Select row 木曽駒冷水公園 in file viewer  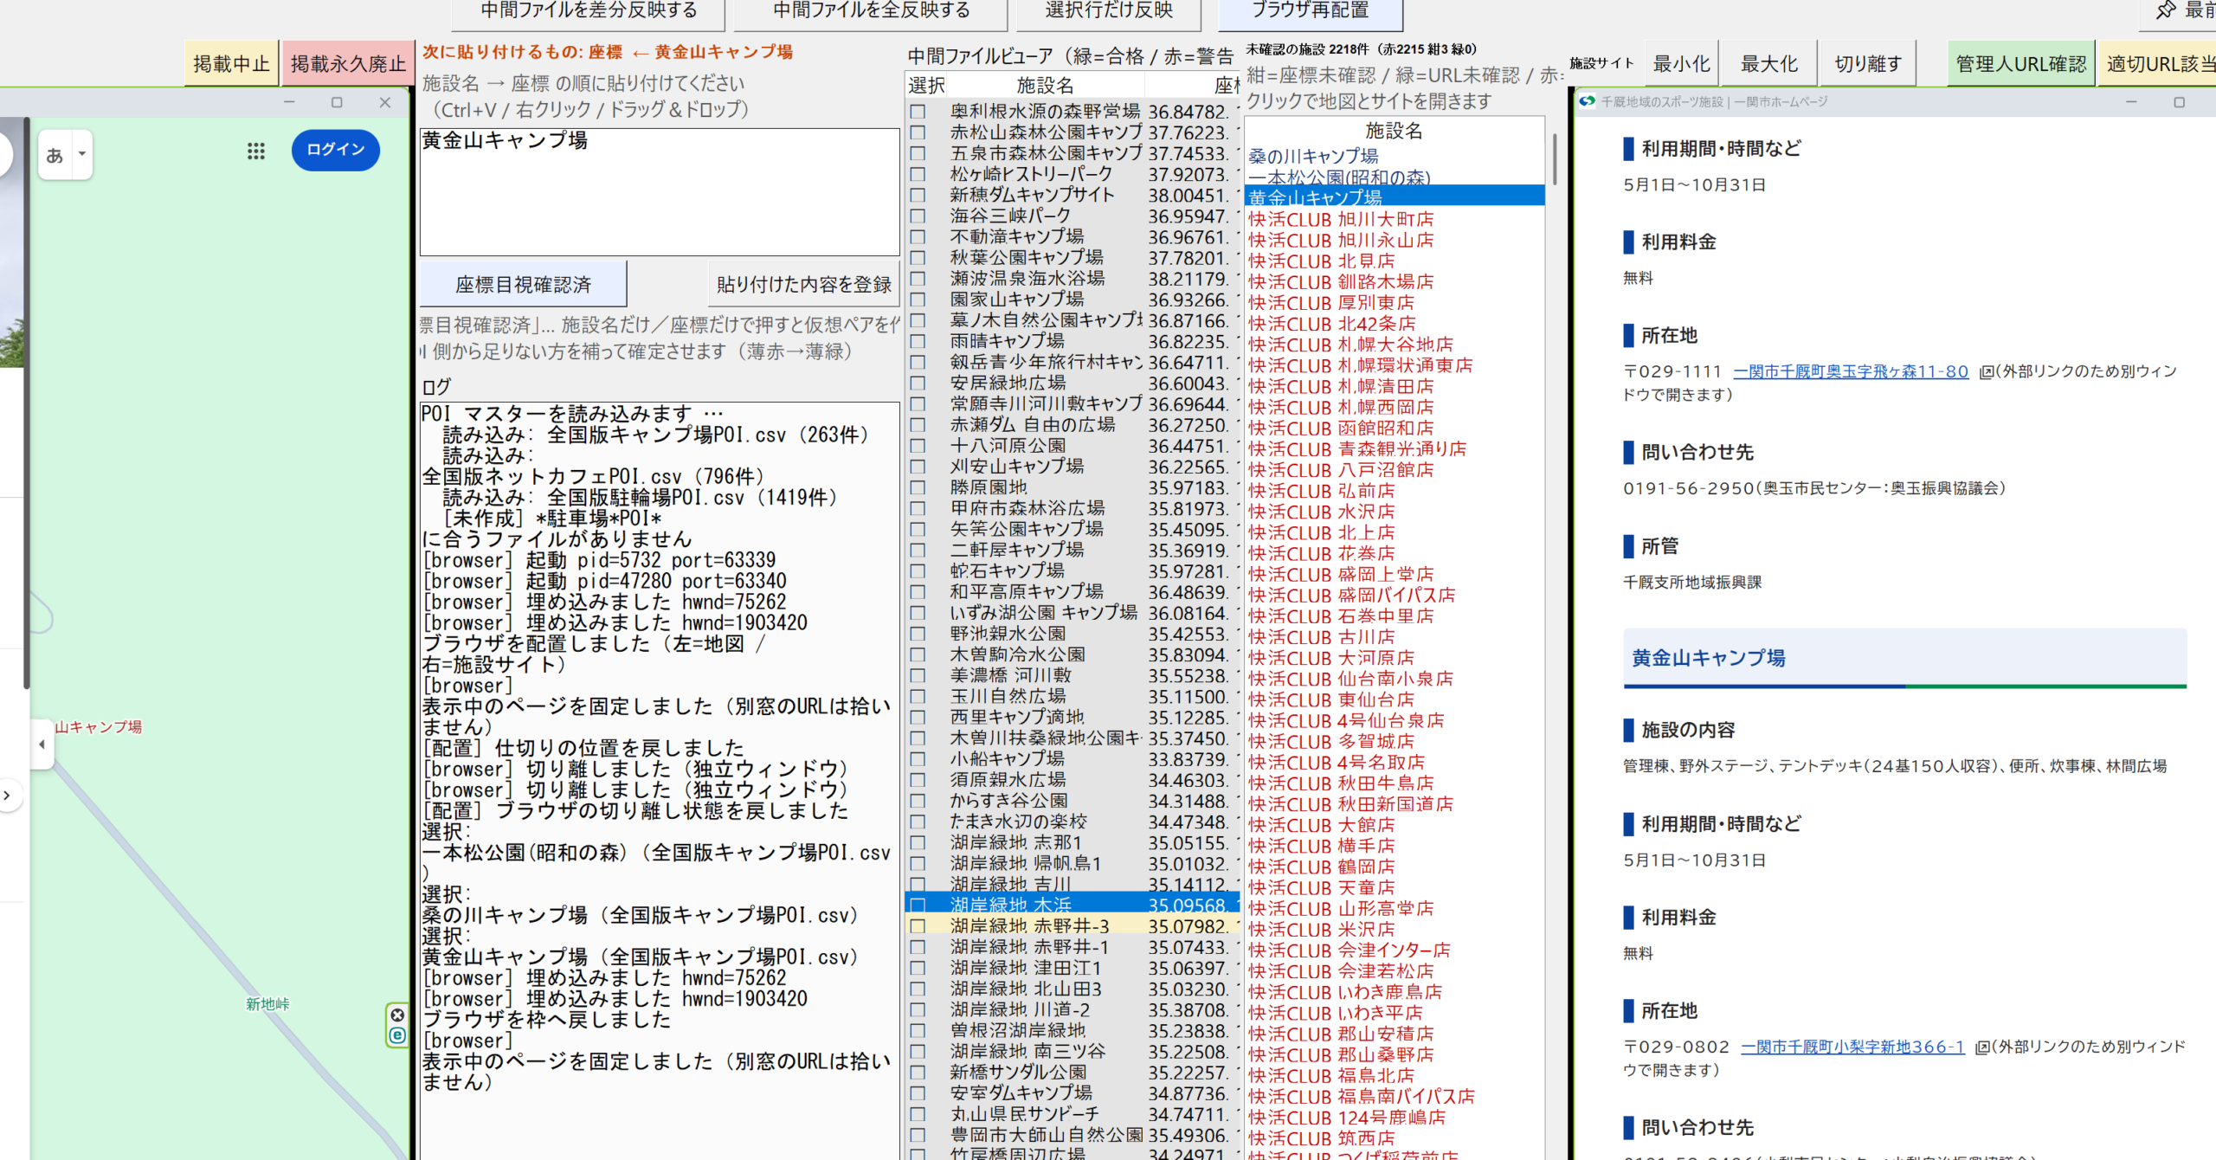1073,655
